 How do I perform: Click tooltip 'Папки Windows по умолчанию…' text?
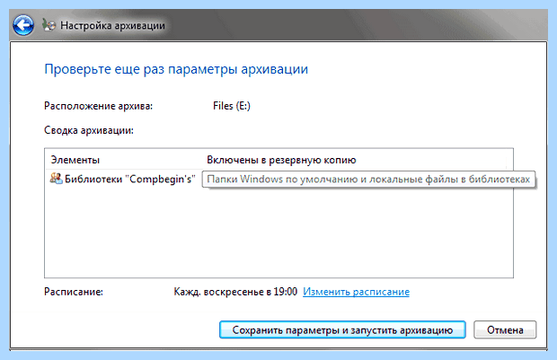click(368, 180)
